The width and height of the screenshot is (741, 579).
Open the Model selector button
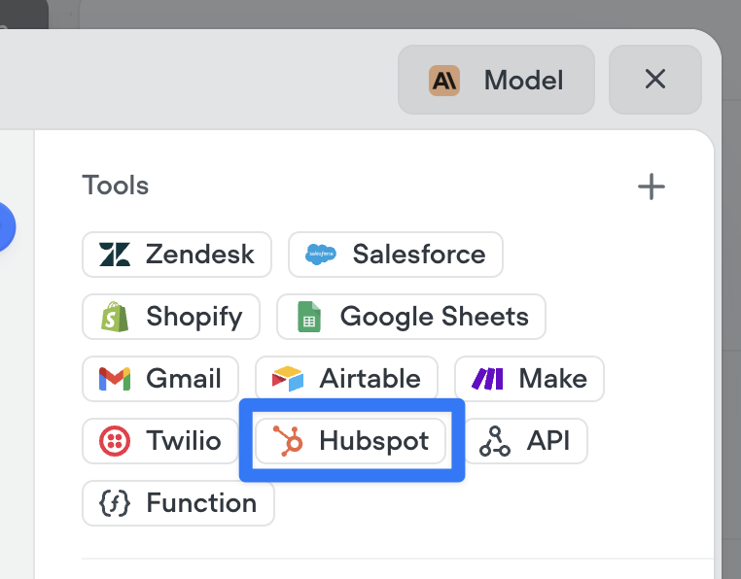(x=496, y=80)
